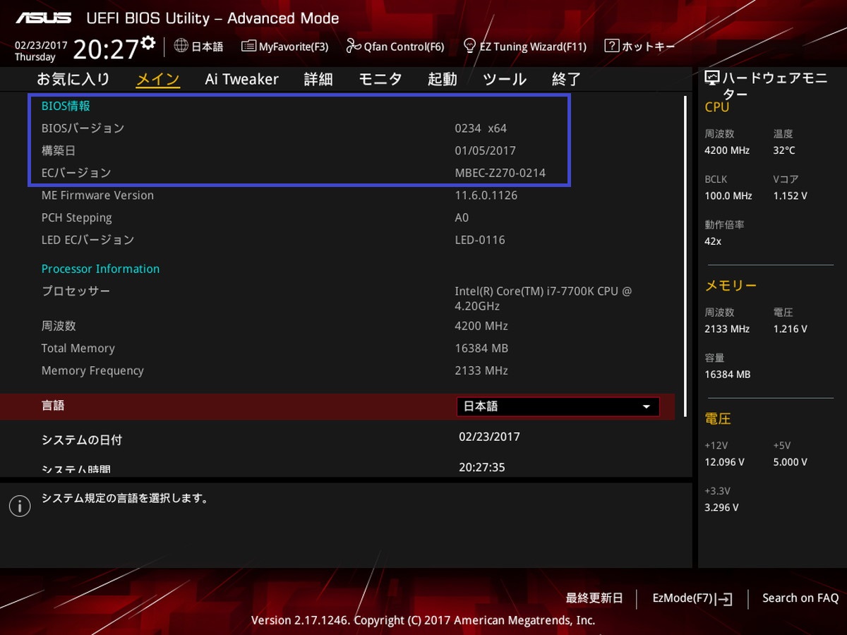Click the Intel Core i7-7700K processor text
Screen dimensions: 847x635
tap(543, 298)
